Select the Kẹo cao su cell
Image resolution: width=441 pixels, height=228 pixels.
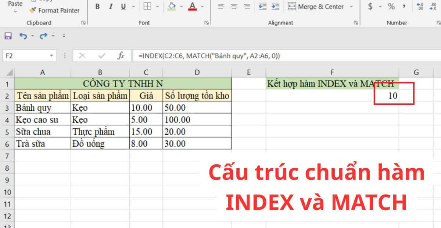click(x=43, y=120)
